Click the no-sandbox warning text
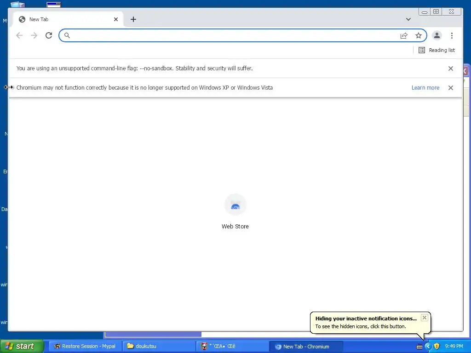 point(135,68)
